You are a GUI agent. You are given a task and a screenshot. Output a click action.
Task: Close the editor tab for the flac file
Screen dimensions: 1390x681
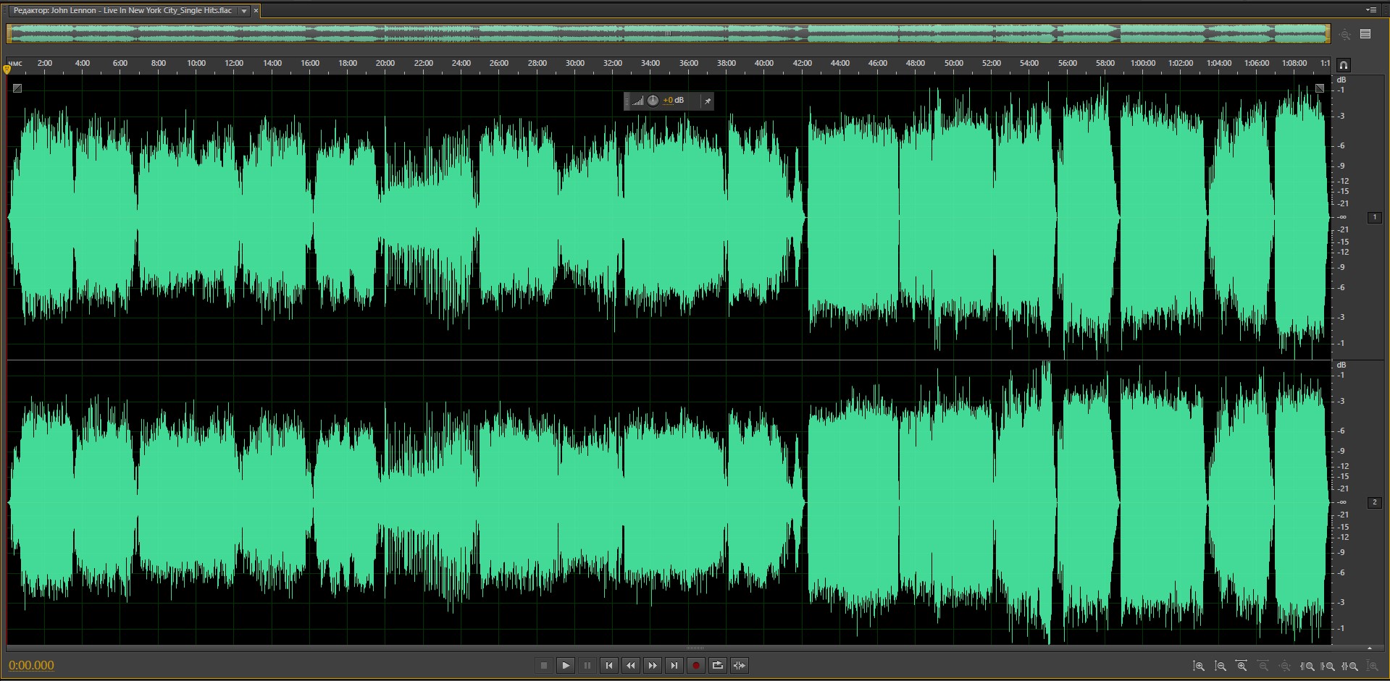(x=256, y=11)
